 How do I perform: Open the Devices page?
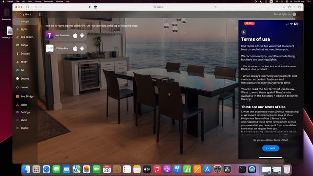(25, 54)
